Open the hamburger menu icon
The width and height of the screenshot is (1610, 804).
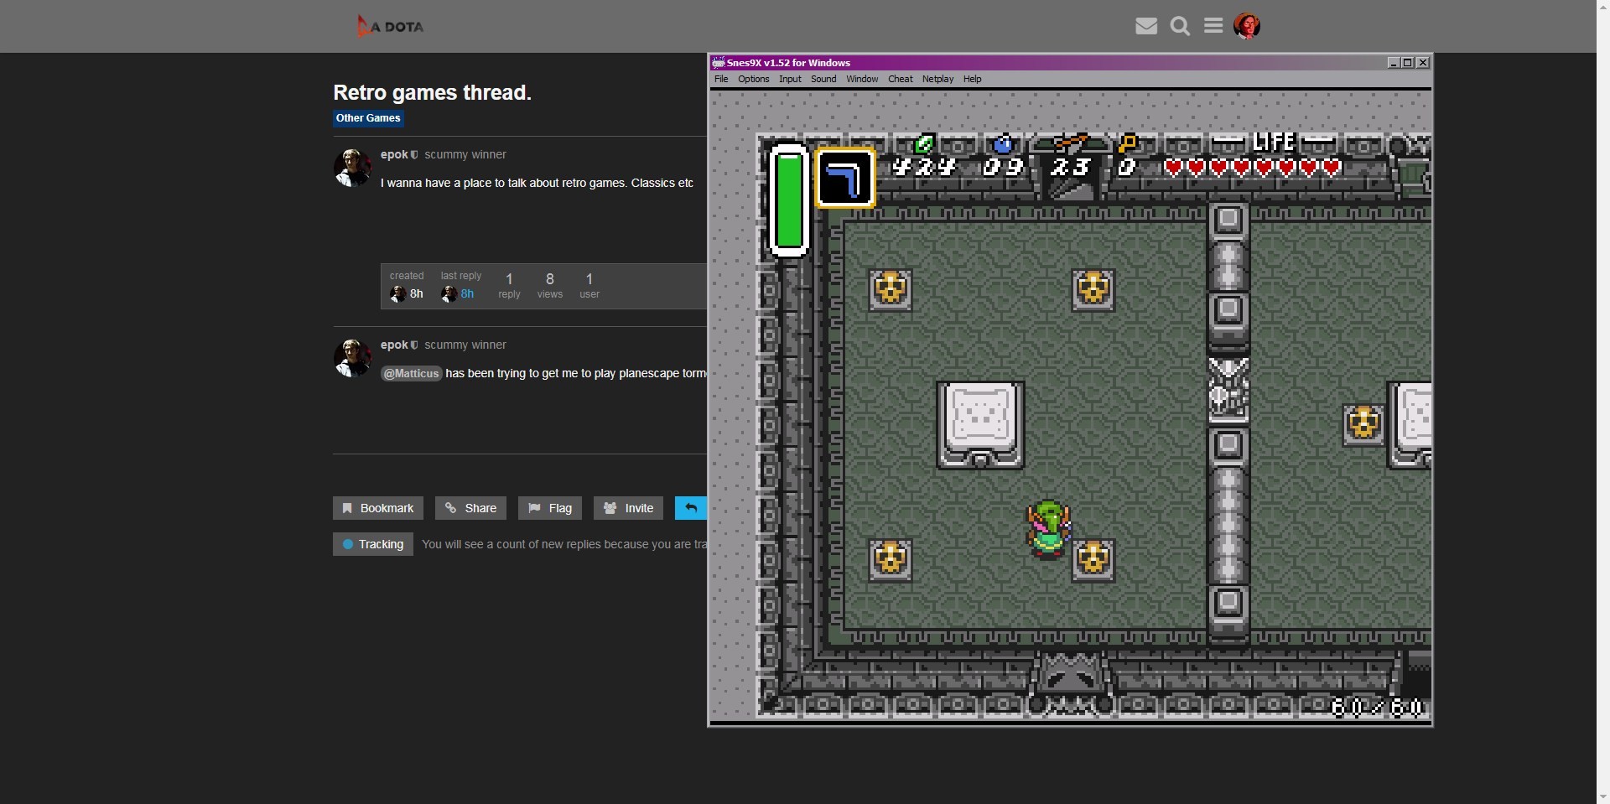pos(1213,26)
